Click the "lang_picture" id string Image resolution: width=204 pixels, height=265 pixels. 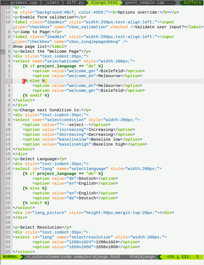click(49, 213)
